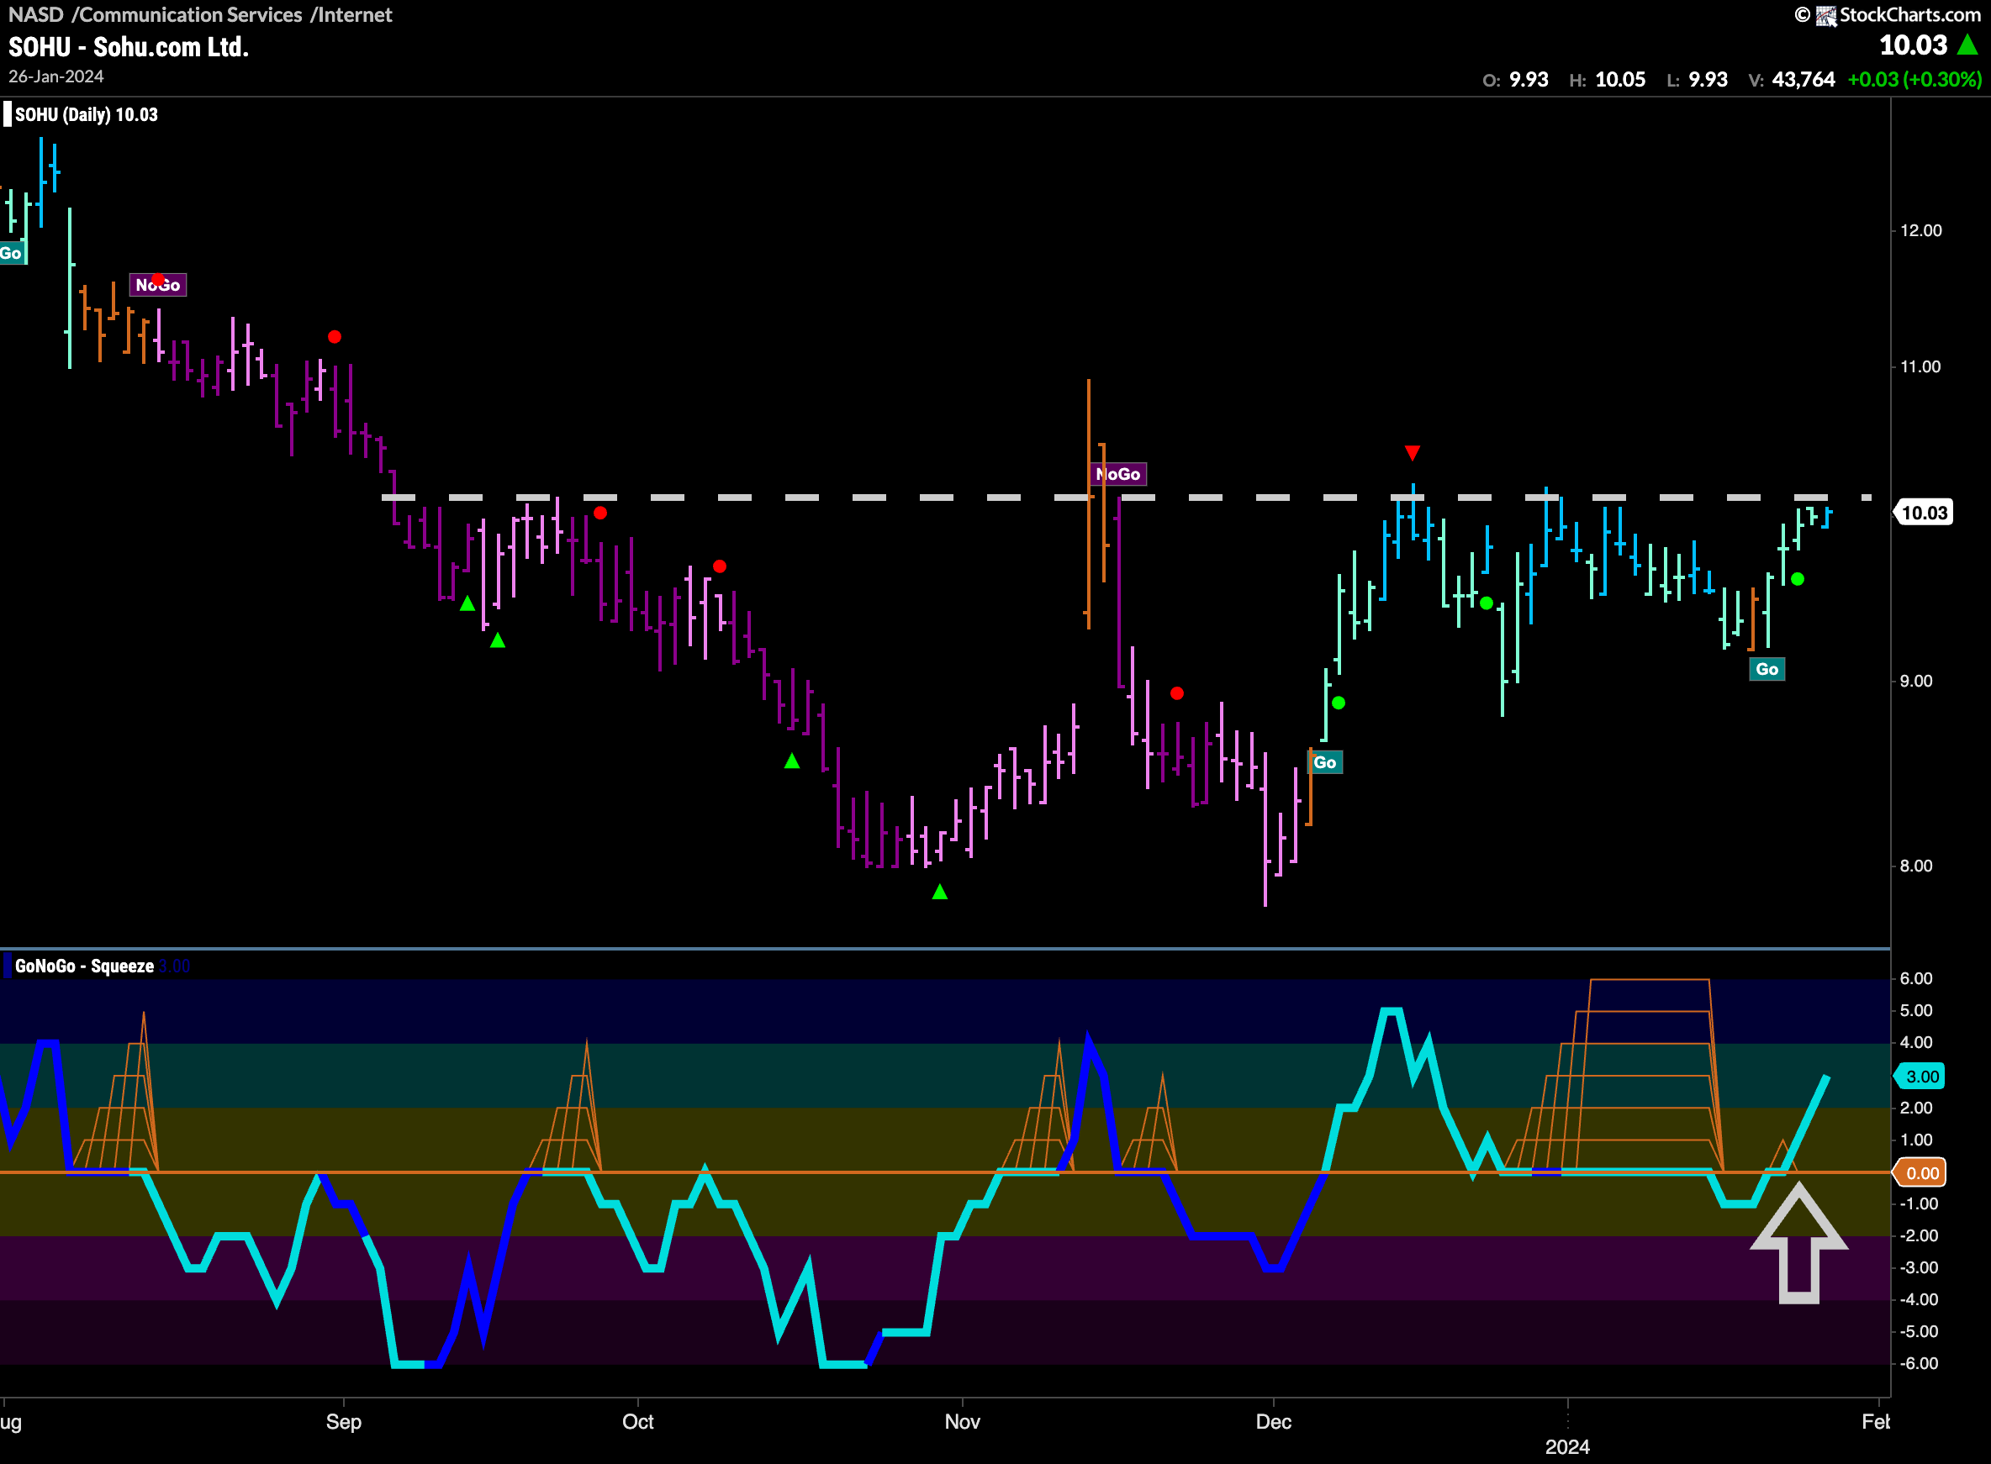
Task: Click the H: 10.05 high value
Action: coord(1606,80)
